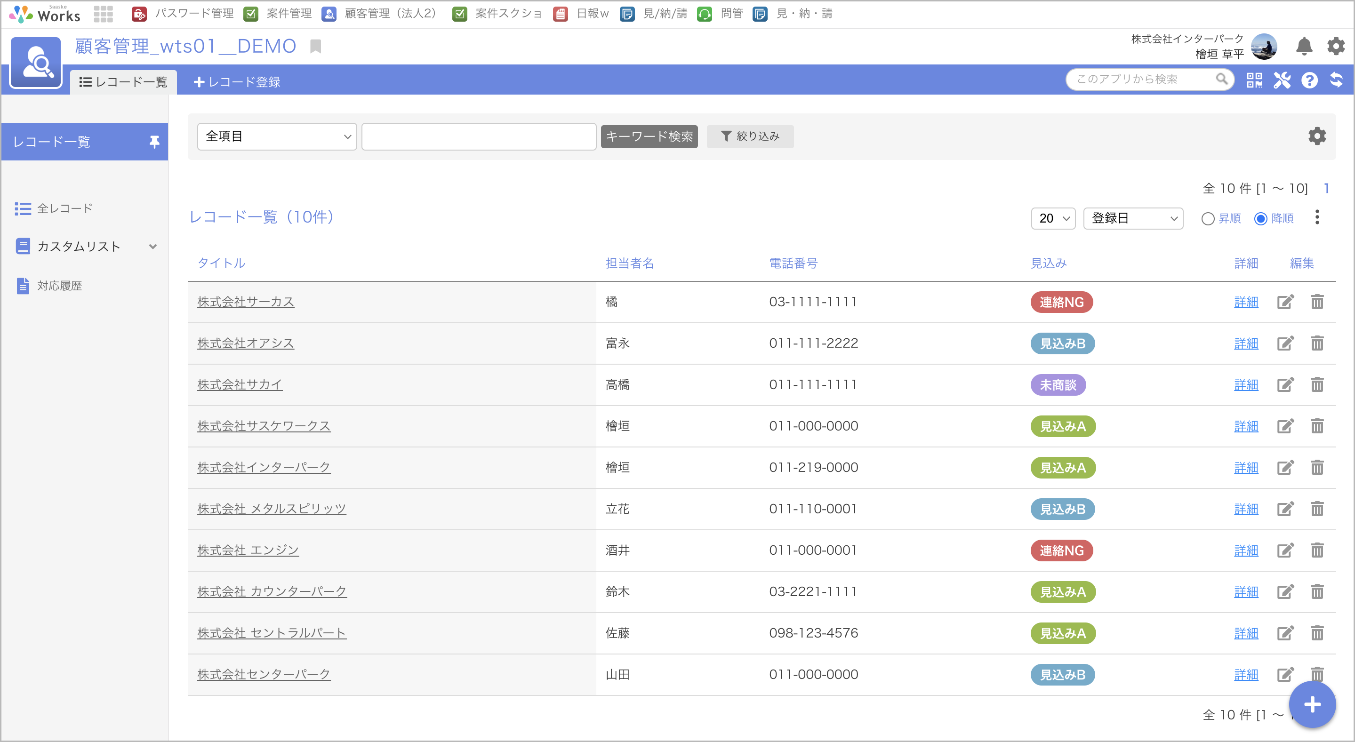The image size is (1355, 742).
Task: Edit record 株式会社オアシス with pencil icon
Action: pyautogui.click(x=1285, y=343)
